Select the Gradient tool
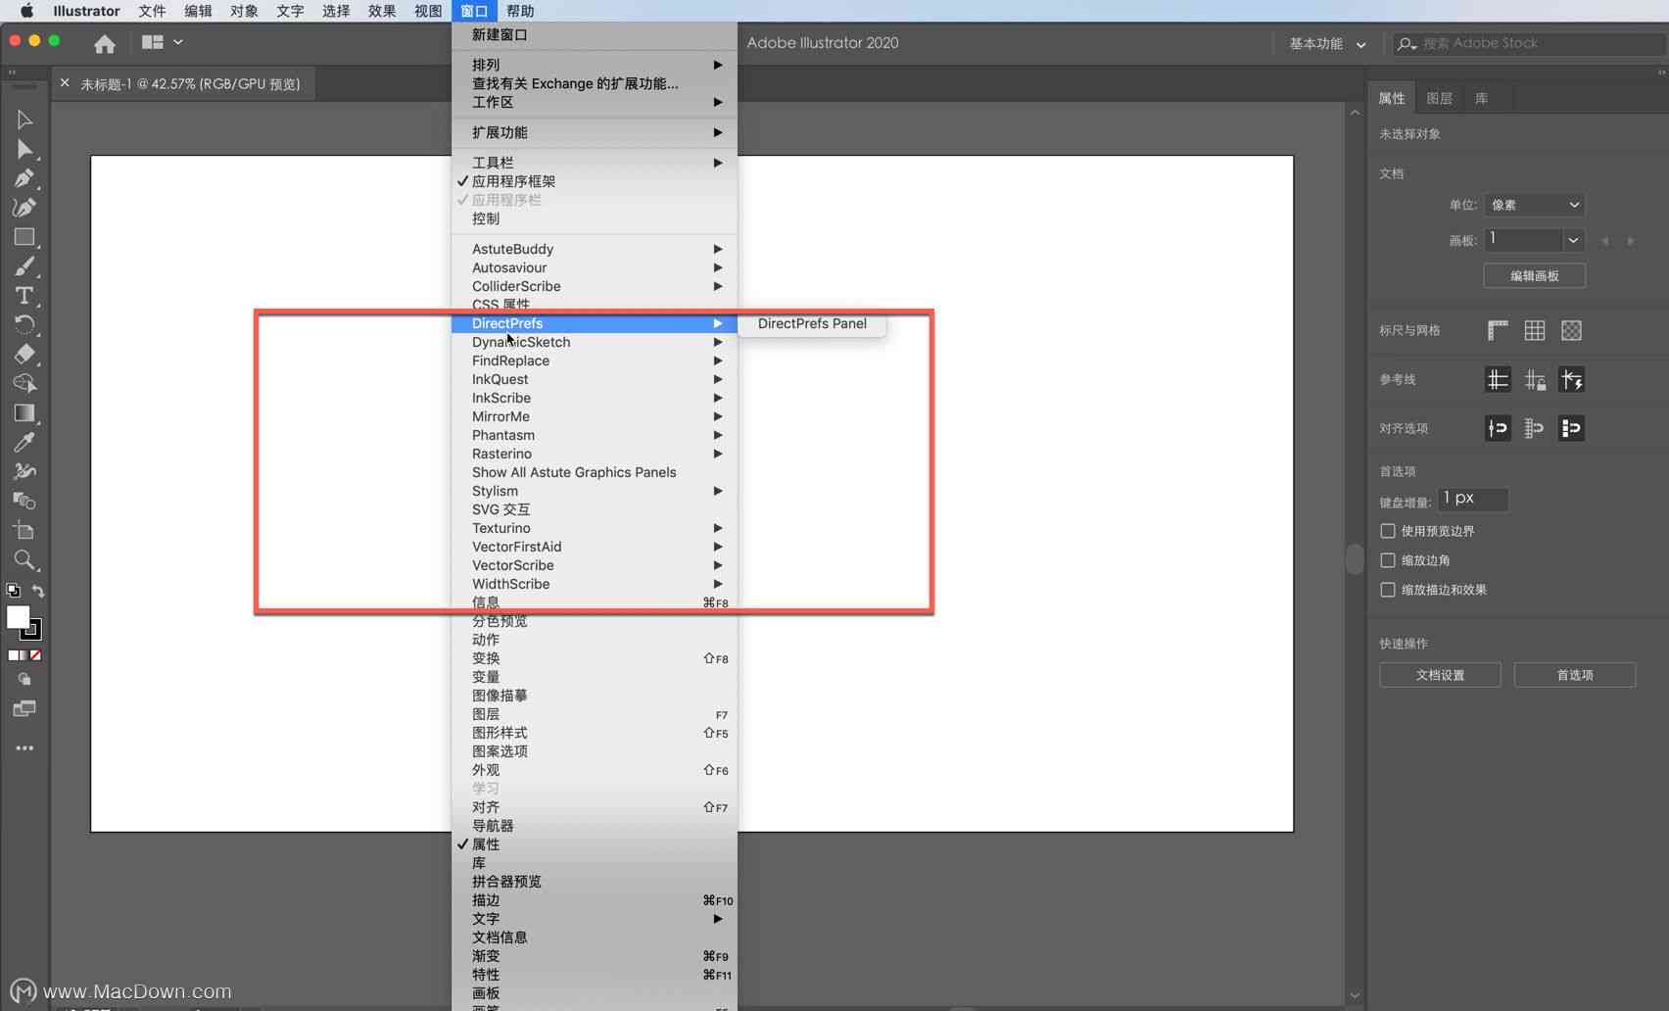1669x1011 pixels. tap(24, 413)
